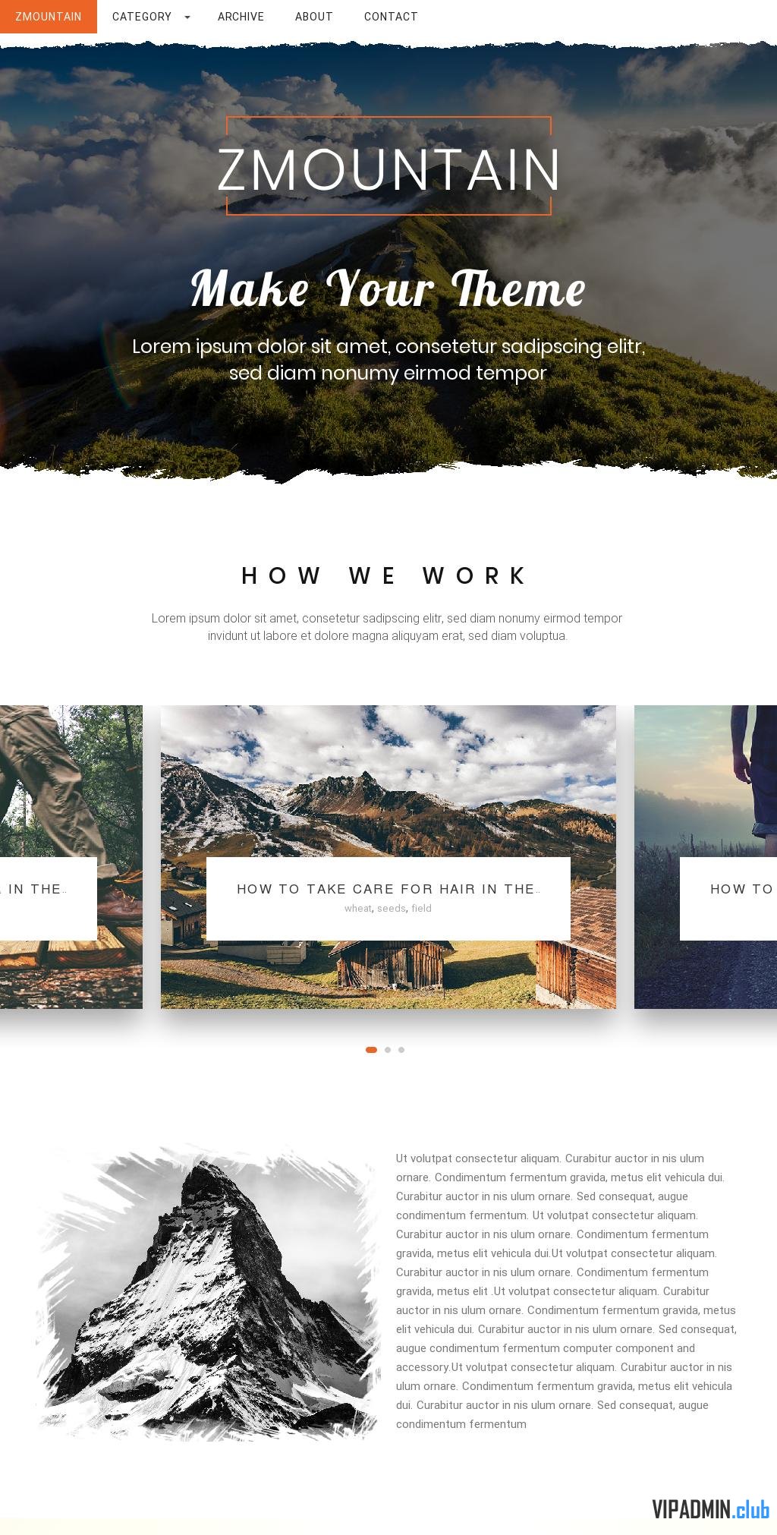777x1535 pixels.
Task: Open the ZMOUNTAIN home tab in navbar
Action: tap(49, 17)
